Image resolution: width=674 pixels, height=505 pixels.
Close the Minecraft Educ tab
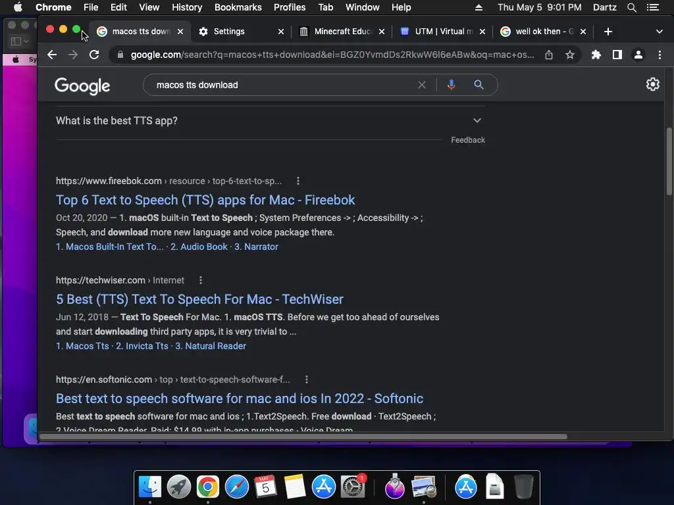pyautogui.click(x=382, y=32)
